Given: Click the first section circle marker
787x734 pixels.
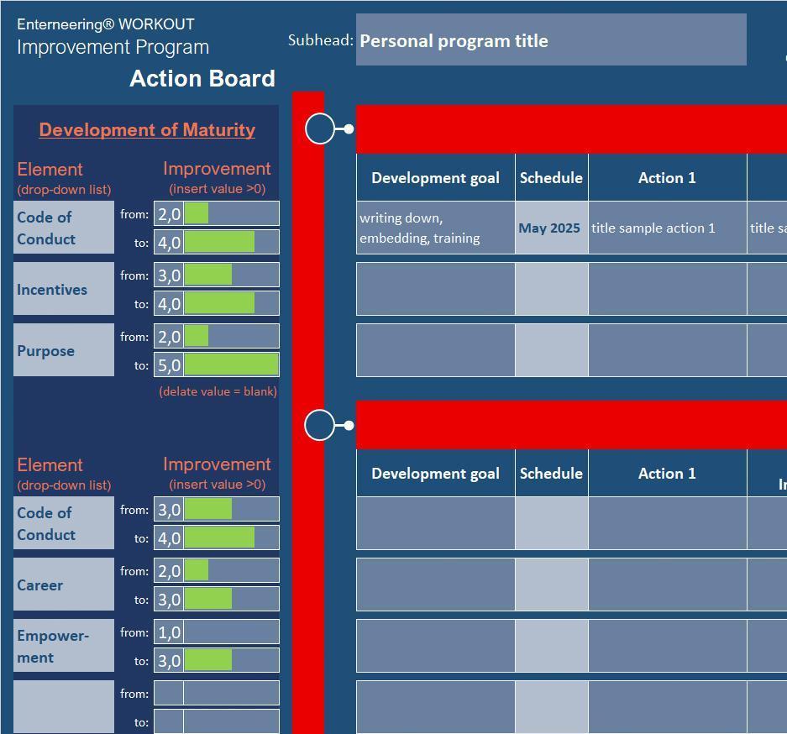Looking at the screenshot, I should pyautogui.click(x=320, y=129).
